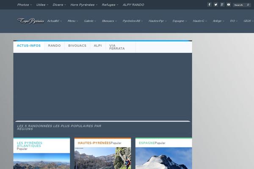Open the Hautes-Pyrénées hiking thumbnail

(x=103, y=158)
